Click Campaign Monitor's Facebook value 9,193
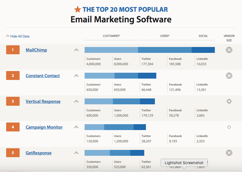This screenshot has width=242, height=172. (x=173, y=141)
